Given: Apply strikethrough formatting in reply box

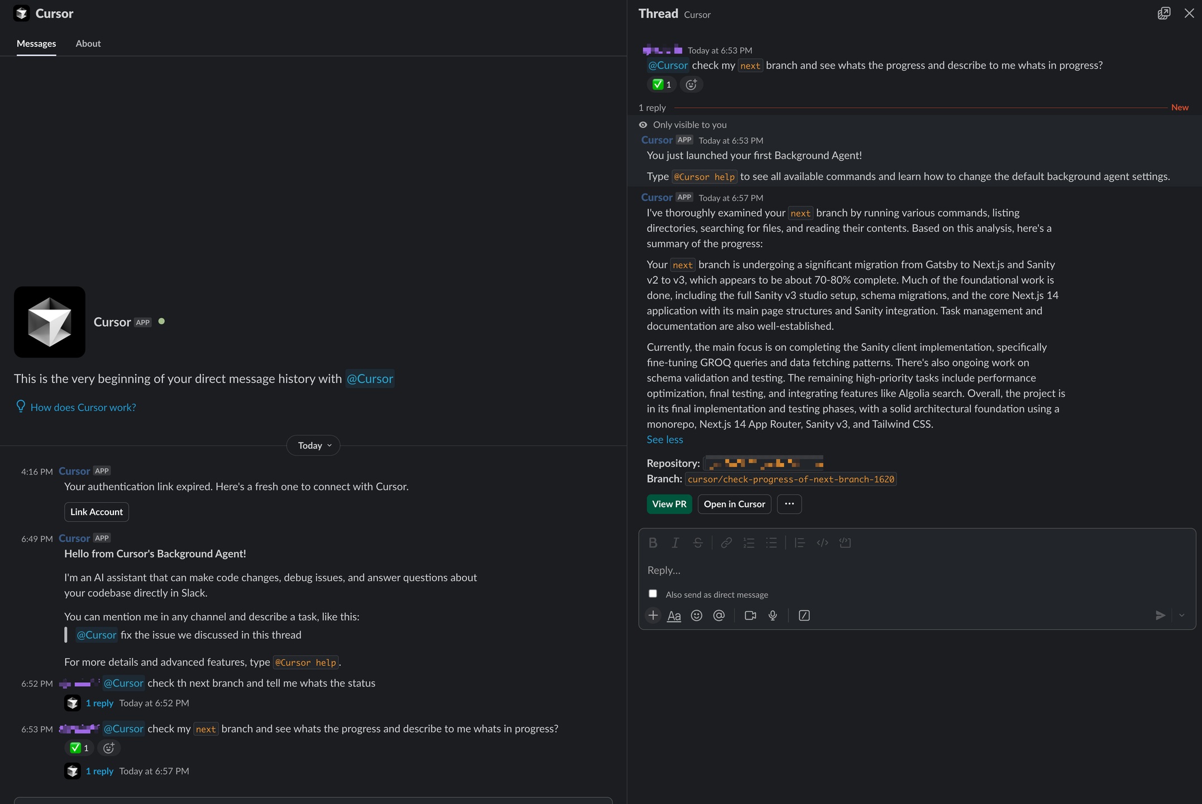Looking at the screenshot, I should [698, 543].
